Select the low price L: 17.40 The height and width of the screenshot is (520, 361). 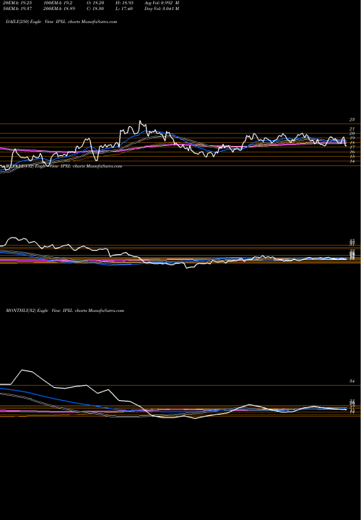pos(123,9)
